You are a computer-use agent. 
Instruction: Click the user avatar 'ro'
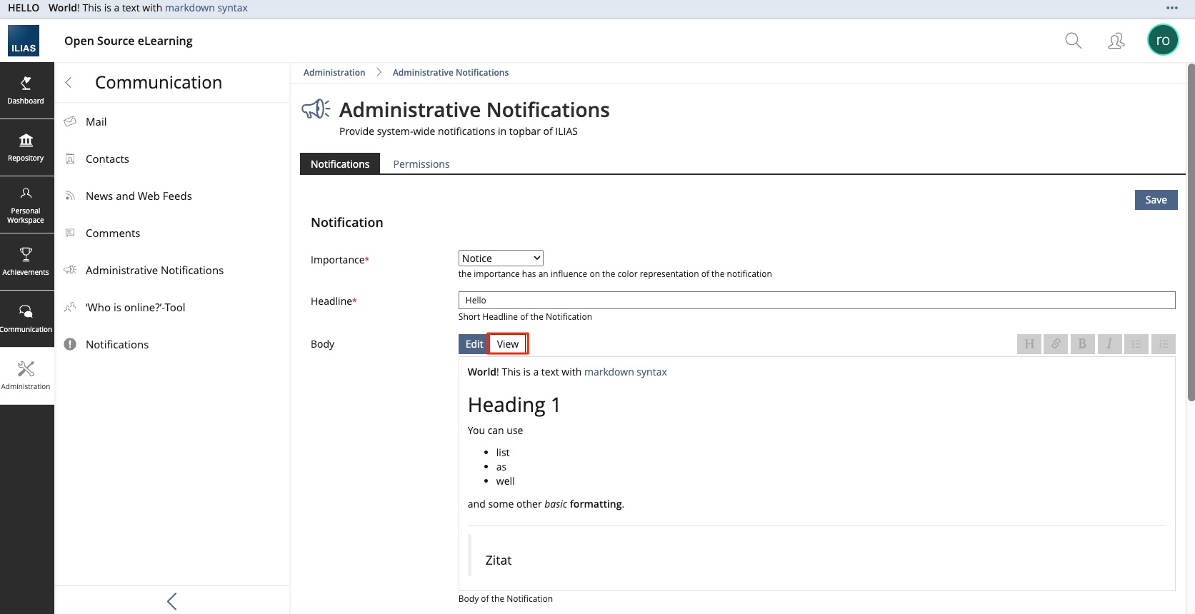(x=1162, y=41)
